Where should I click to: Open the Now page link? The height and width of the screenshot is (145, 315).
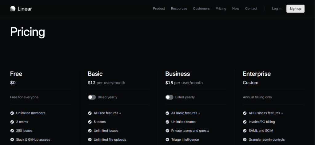[x=236, y=9]
